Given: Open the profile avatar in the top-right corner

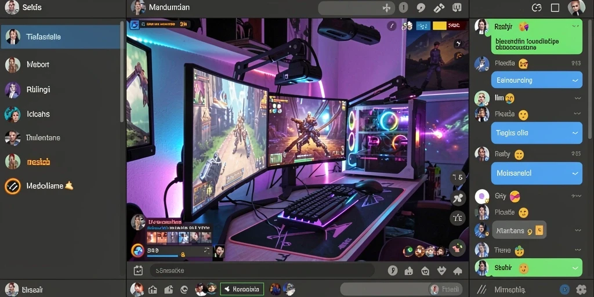Looking at the screenshot, I should pyautogui.click(x=577, y=8).
